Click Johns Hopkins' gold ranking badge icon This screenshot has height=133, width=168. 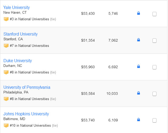point(6,125)
